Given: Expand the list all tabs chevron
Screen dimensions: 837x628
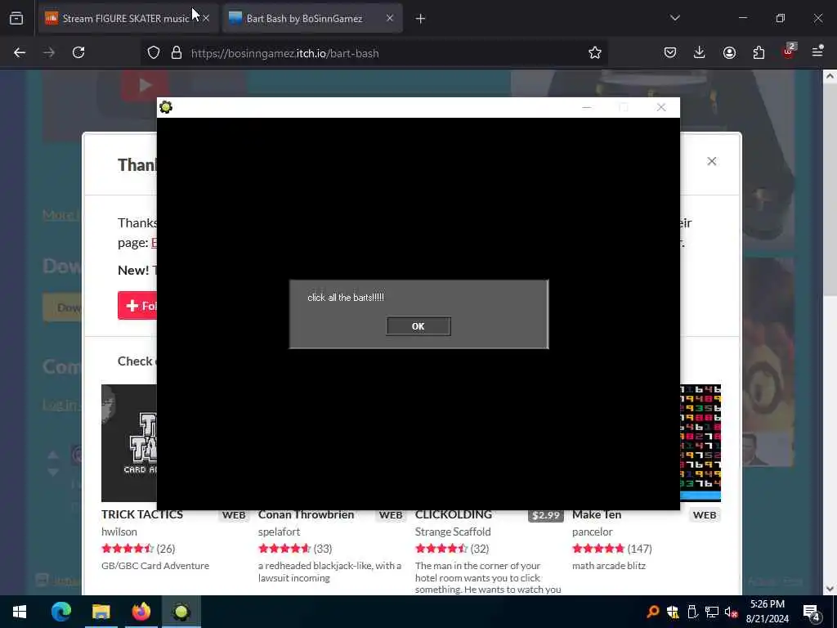Looking at the screenshot, I should click(674, 18).
